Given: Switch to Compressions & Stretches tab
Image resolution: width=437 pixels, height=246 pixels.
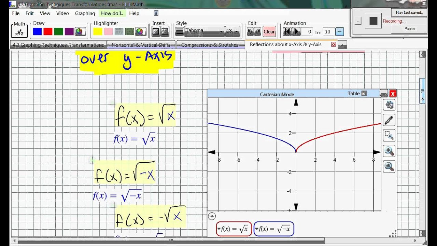Looking at the screenshot, I should pos(210,45).
